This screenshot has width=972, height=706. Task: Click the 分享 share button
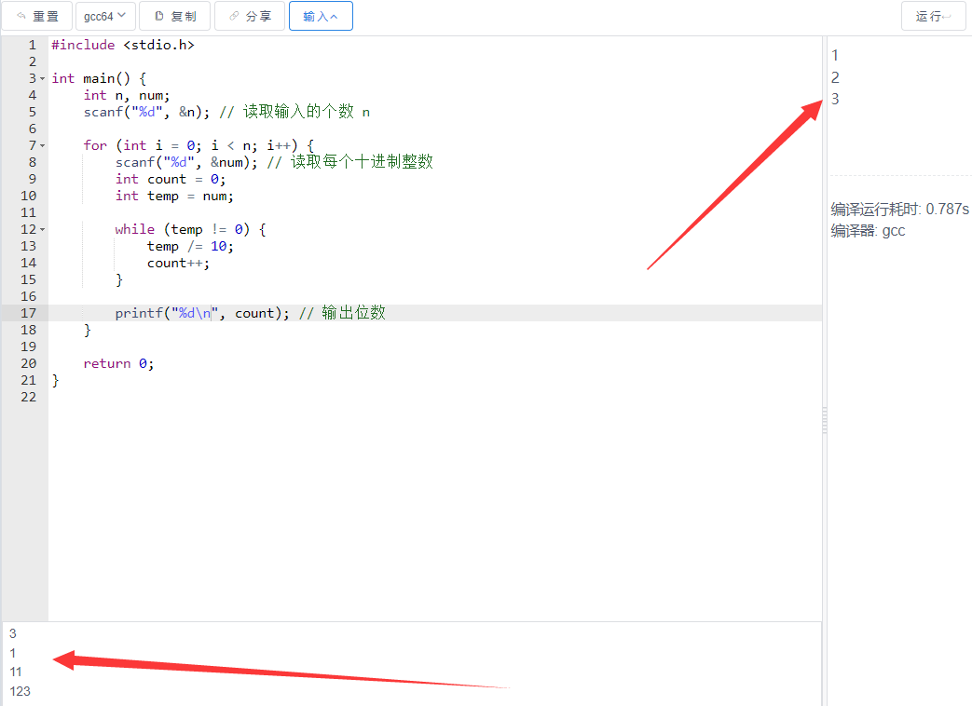coord(250,16)
